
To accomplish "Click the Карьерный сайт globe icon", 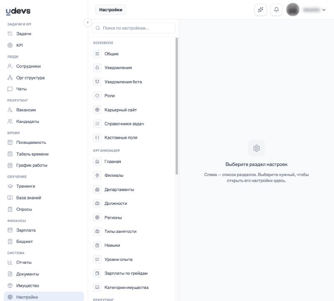I will point(97,110).
